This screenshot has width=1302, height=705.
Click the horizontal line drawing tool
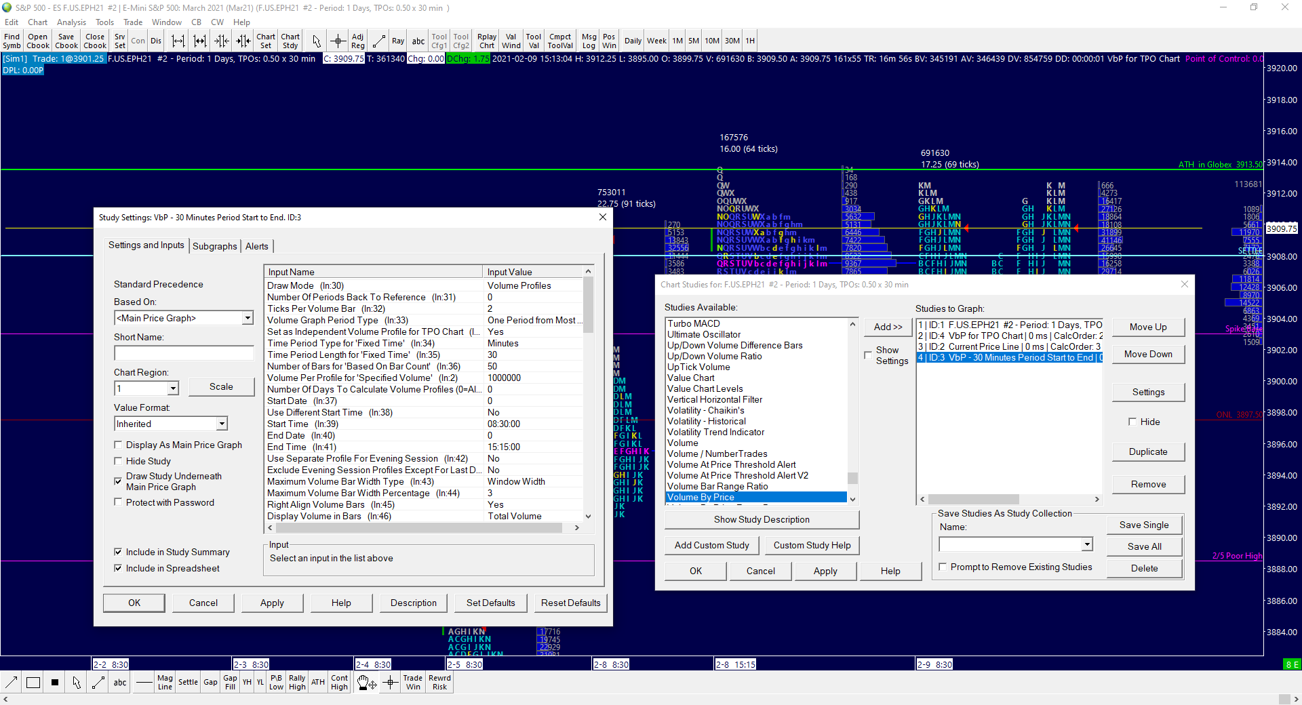pos(143,683)
